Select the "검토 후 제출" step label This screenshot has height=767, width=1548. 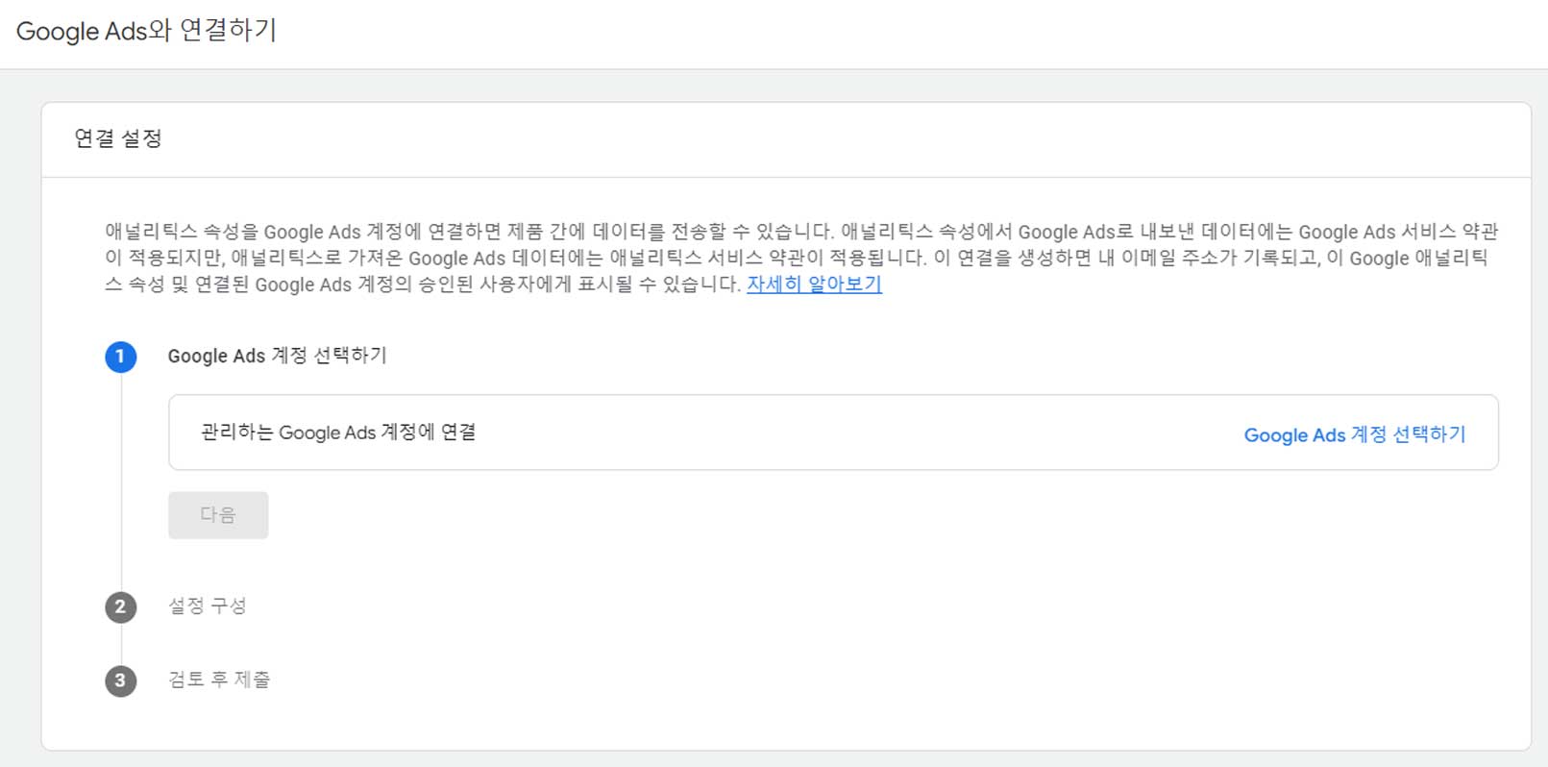(219, 680)
